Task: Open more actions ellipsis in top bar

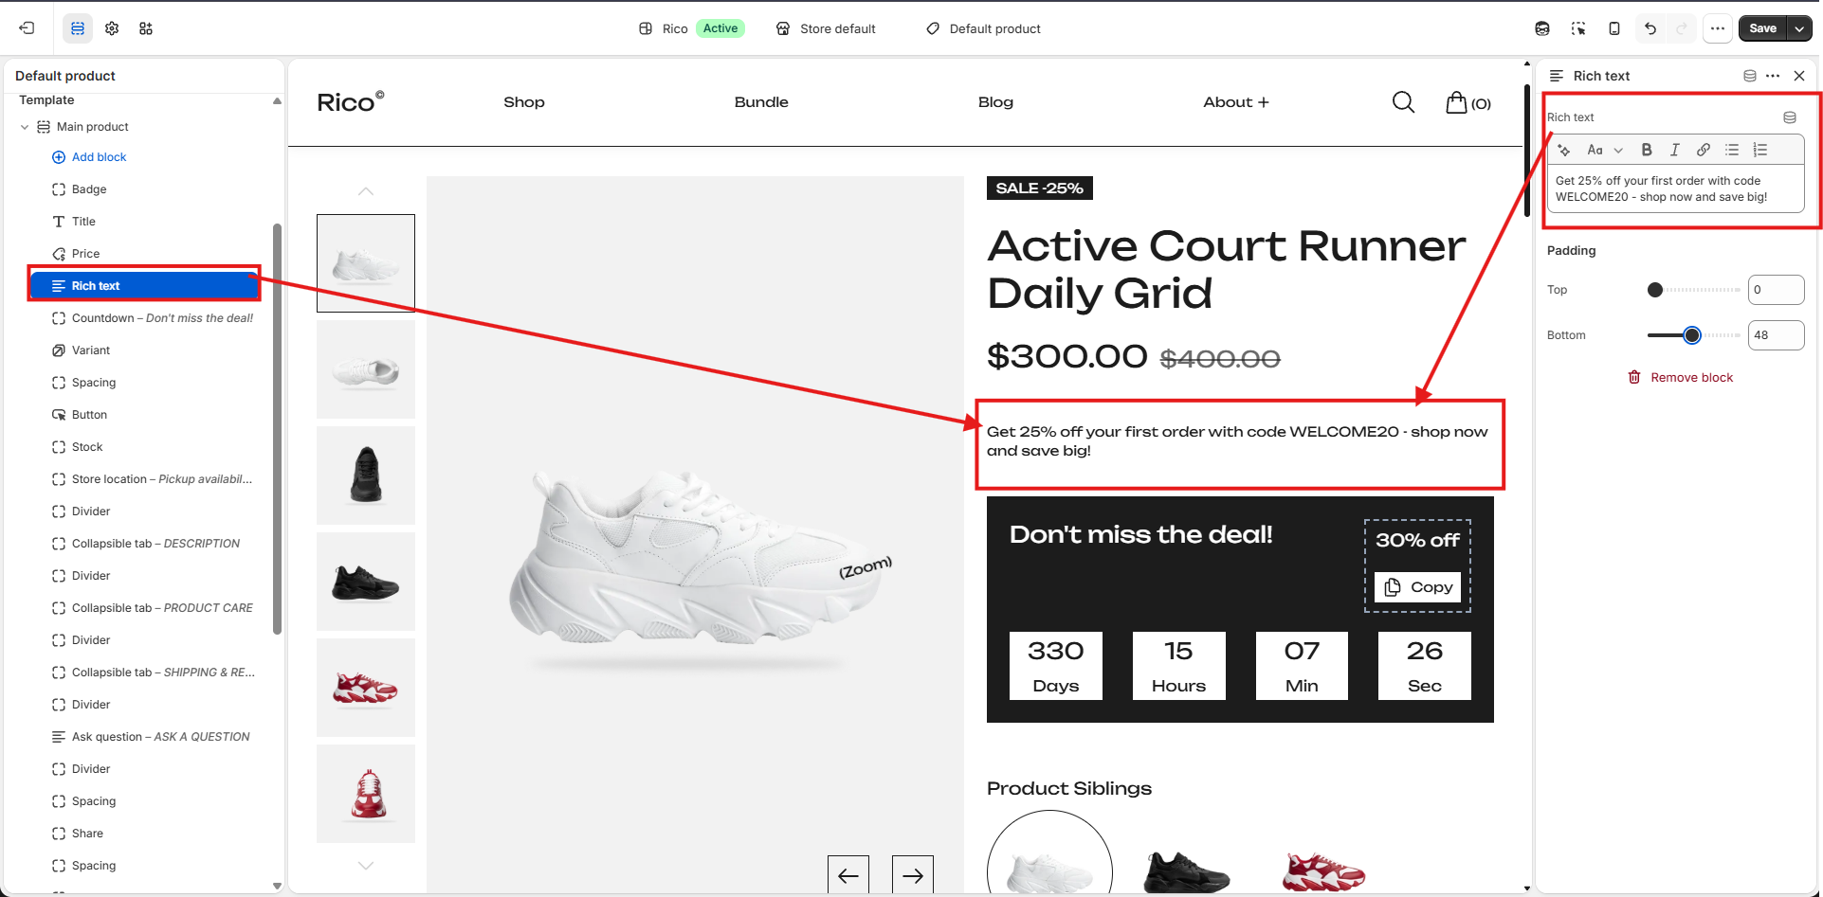Action: pos(1718,28)
